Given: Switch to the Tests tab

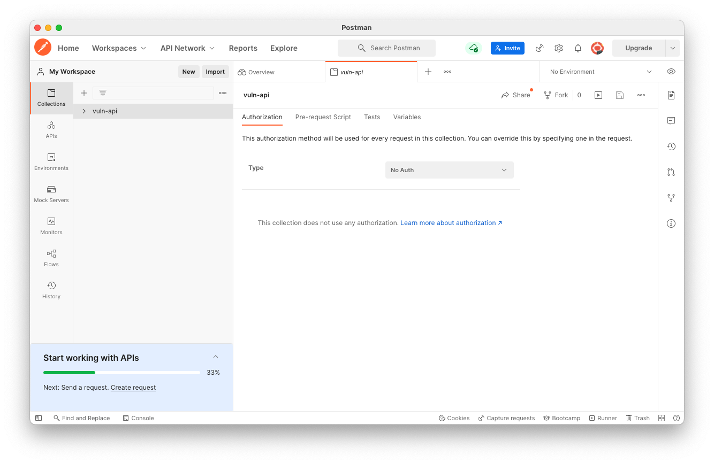Looking at the screenshot, I should tap(372, 117).
